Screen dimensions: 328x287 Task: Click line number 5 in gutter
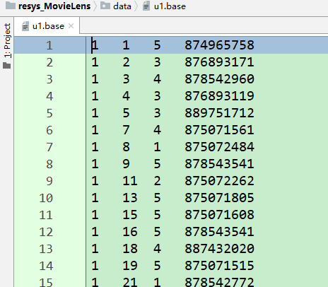click(49, 113)
